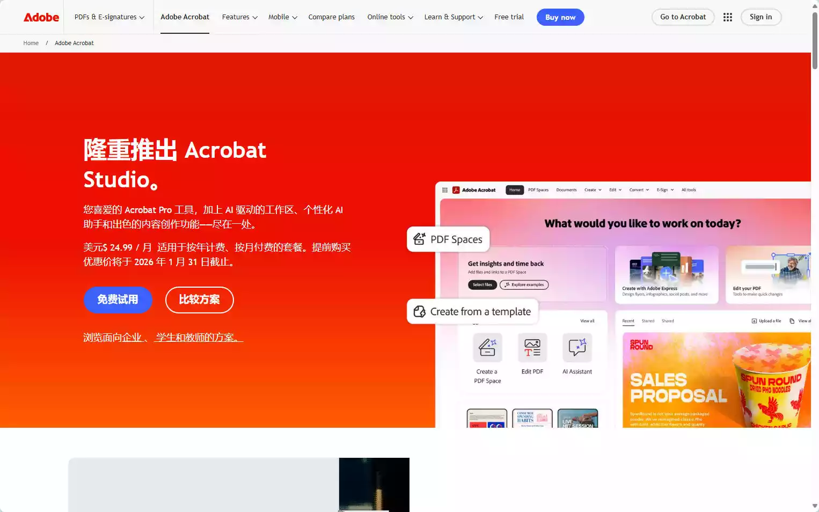819x512 pixels.
Task: Click the Explore examples button
Action: pyautogui.click(x=524, y=284)
